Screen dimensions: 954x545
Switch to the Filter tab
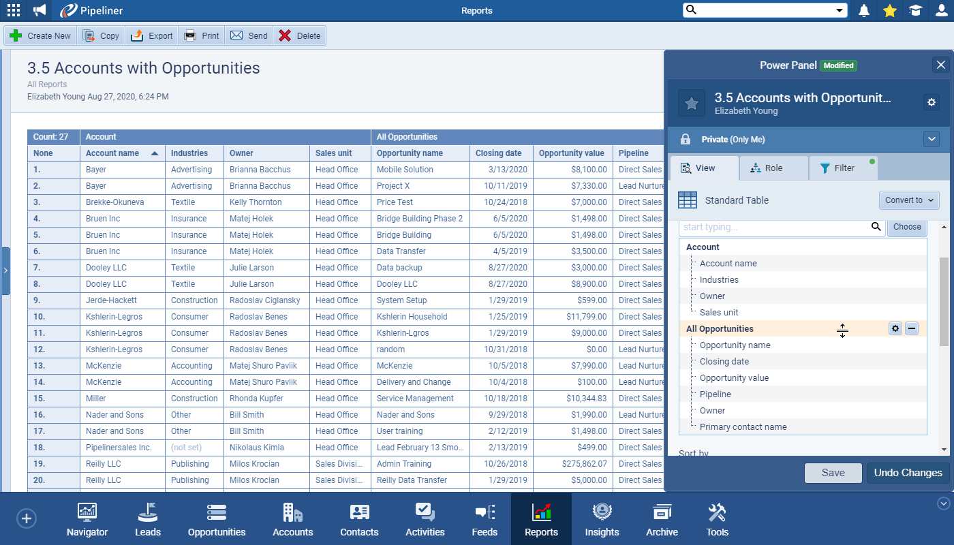(x=843, y=168)
